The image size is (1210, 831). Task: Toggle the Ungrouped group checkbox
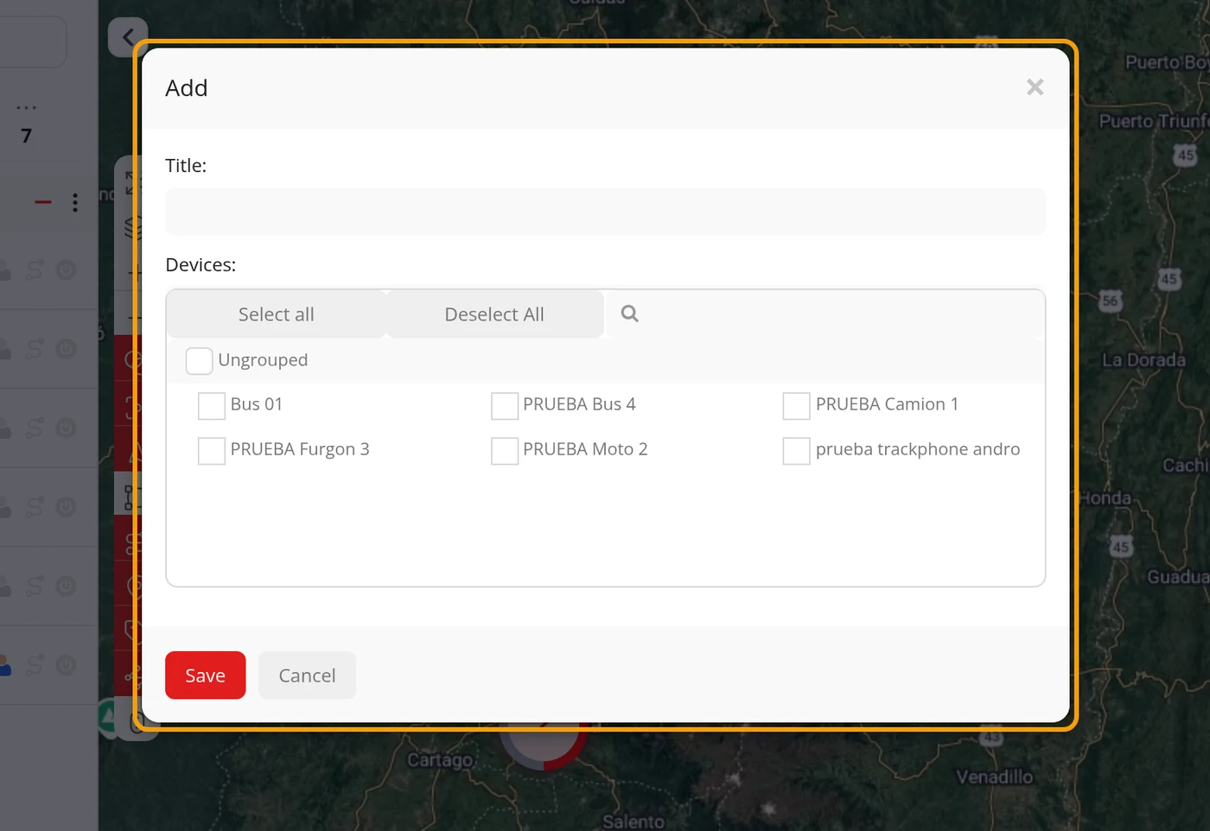pos(200,361)
